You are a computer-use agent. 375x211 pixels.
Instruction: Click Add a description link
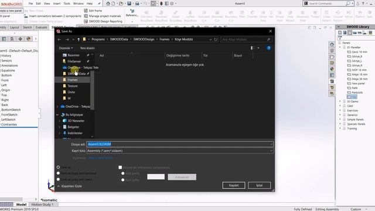(x=100, y=158)
